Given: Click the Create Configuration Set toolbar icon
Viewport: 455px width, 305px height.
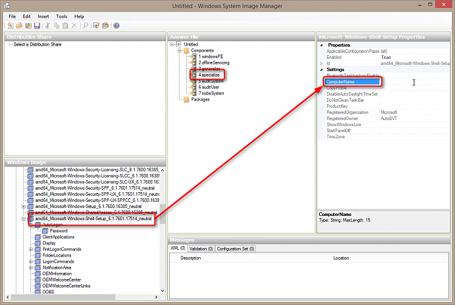Looking at the screenshot, I should [106, 26].
